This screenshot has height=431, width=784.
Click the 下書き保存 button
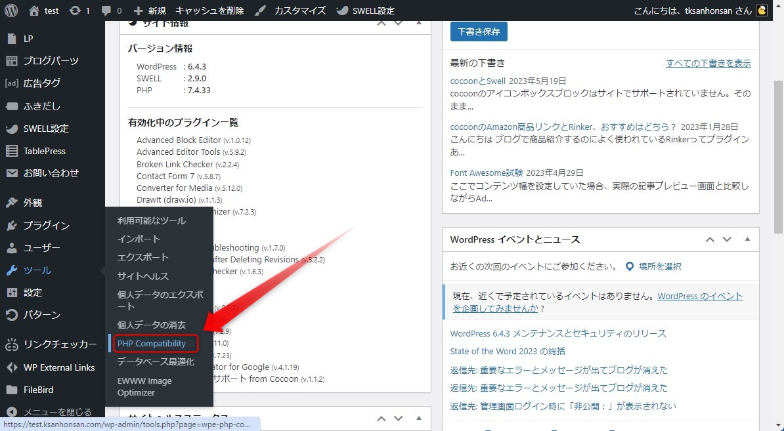click(x=479, y=31)
